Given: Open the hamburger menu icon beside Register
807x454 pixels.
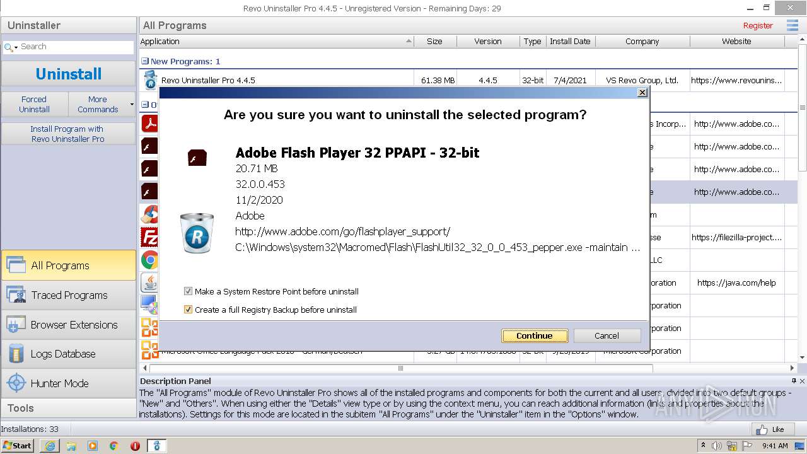Looking at the screenshot, I should coord(792,25).
